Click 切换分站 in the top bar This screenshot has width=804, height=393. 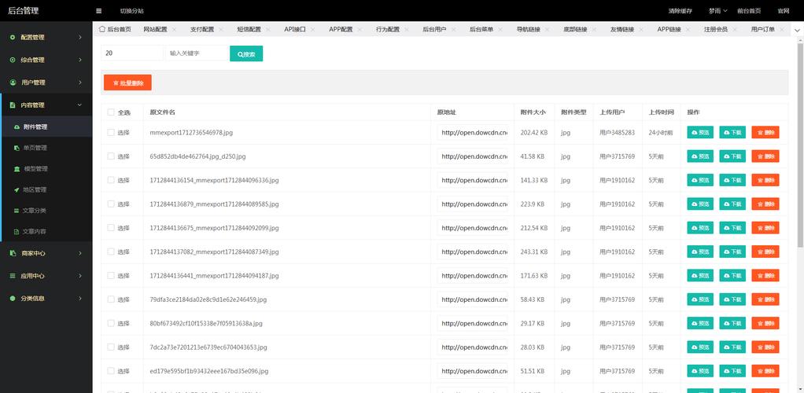point(132,11)
